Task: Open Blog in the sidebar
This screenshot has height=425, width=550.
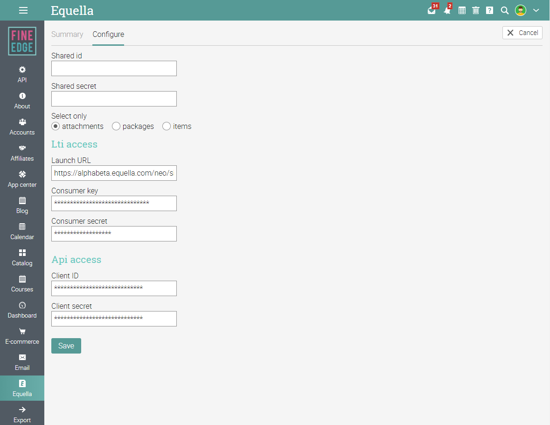Action: tap(22, 205)
